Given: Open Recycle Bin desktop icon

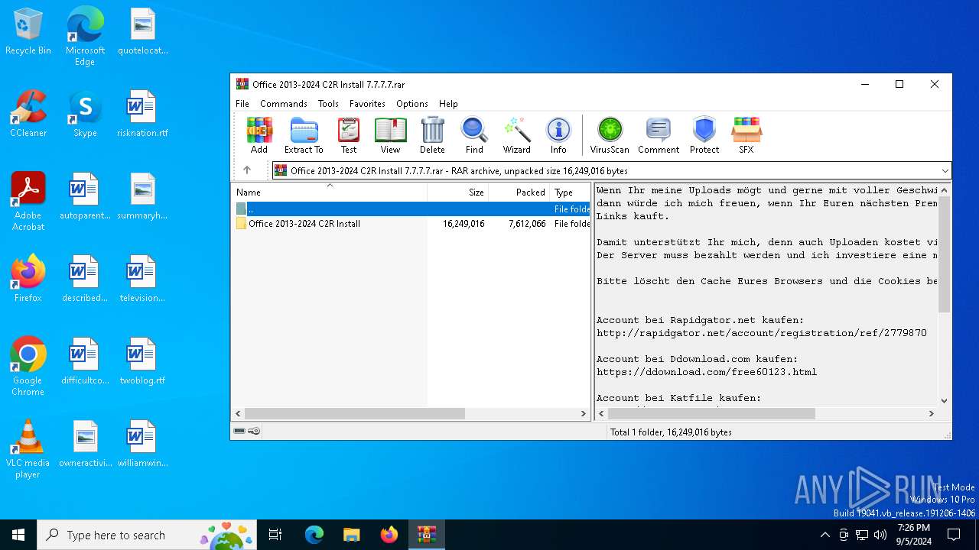Looking at the screenshot, I should pos(28,32).
